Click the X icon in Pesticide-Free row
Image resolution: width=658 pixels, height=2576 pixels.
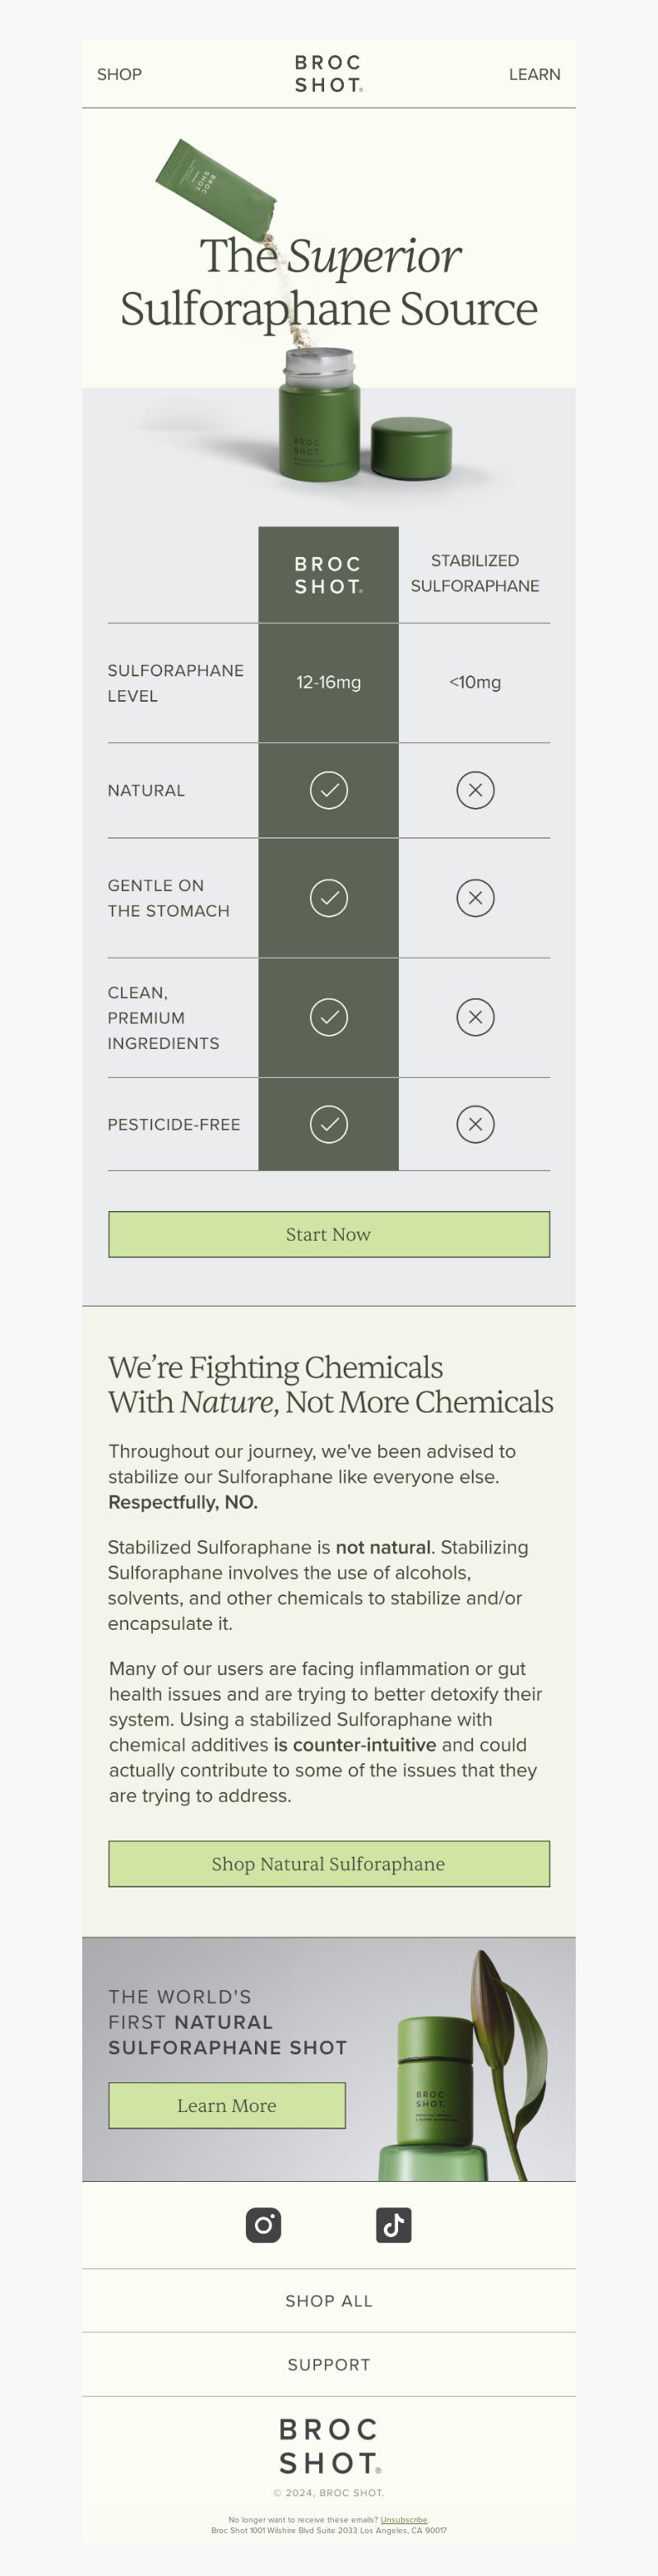point(475,1124)
